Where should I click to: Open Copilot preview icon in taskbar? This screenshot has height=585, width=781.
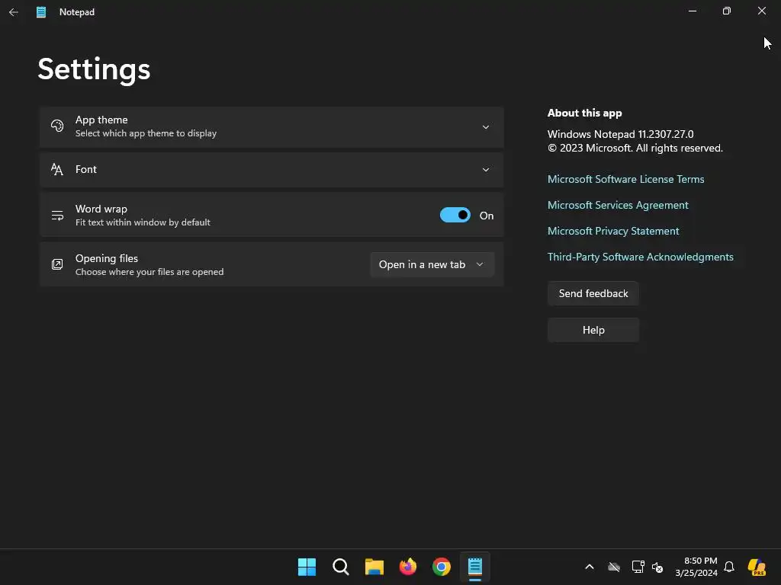[757, 567]
